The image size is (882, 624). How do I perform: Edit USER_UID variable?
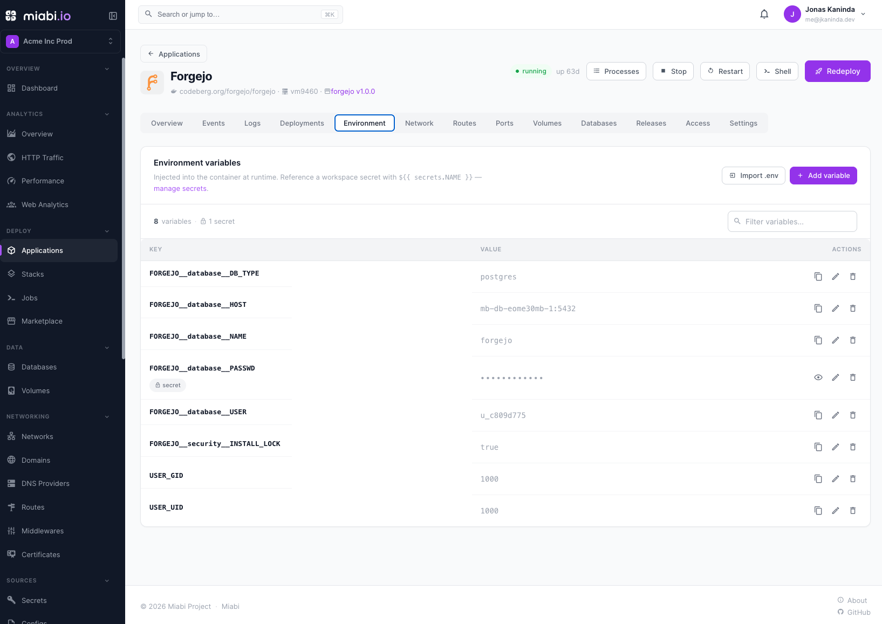tap(836, 511)
